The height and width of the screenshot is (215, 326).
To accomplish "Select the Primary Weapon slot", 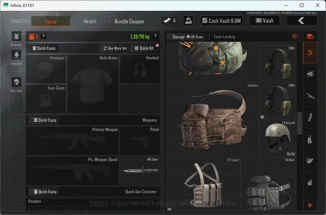I will click(72, 141).
